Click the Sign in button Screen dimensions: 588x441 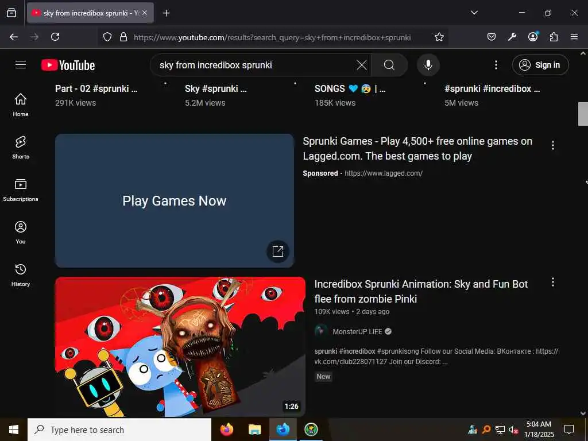click(x=540, y=65)
